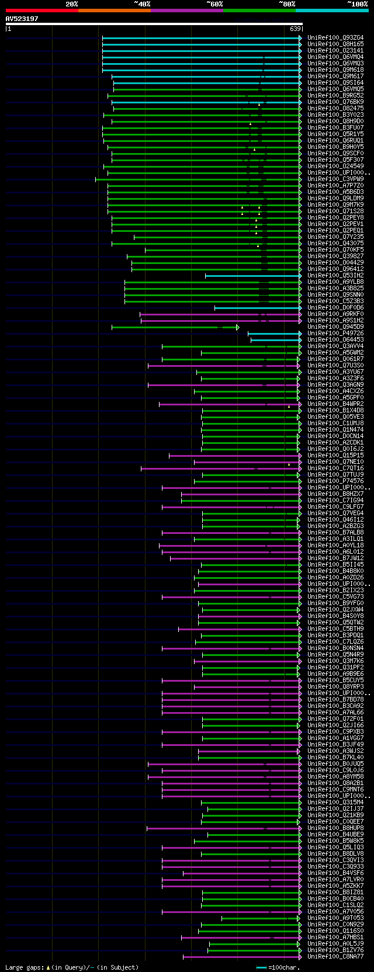Select hit label UniRef100_B3JF49

click(x=335, y=745)
